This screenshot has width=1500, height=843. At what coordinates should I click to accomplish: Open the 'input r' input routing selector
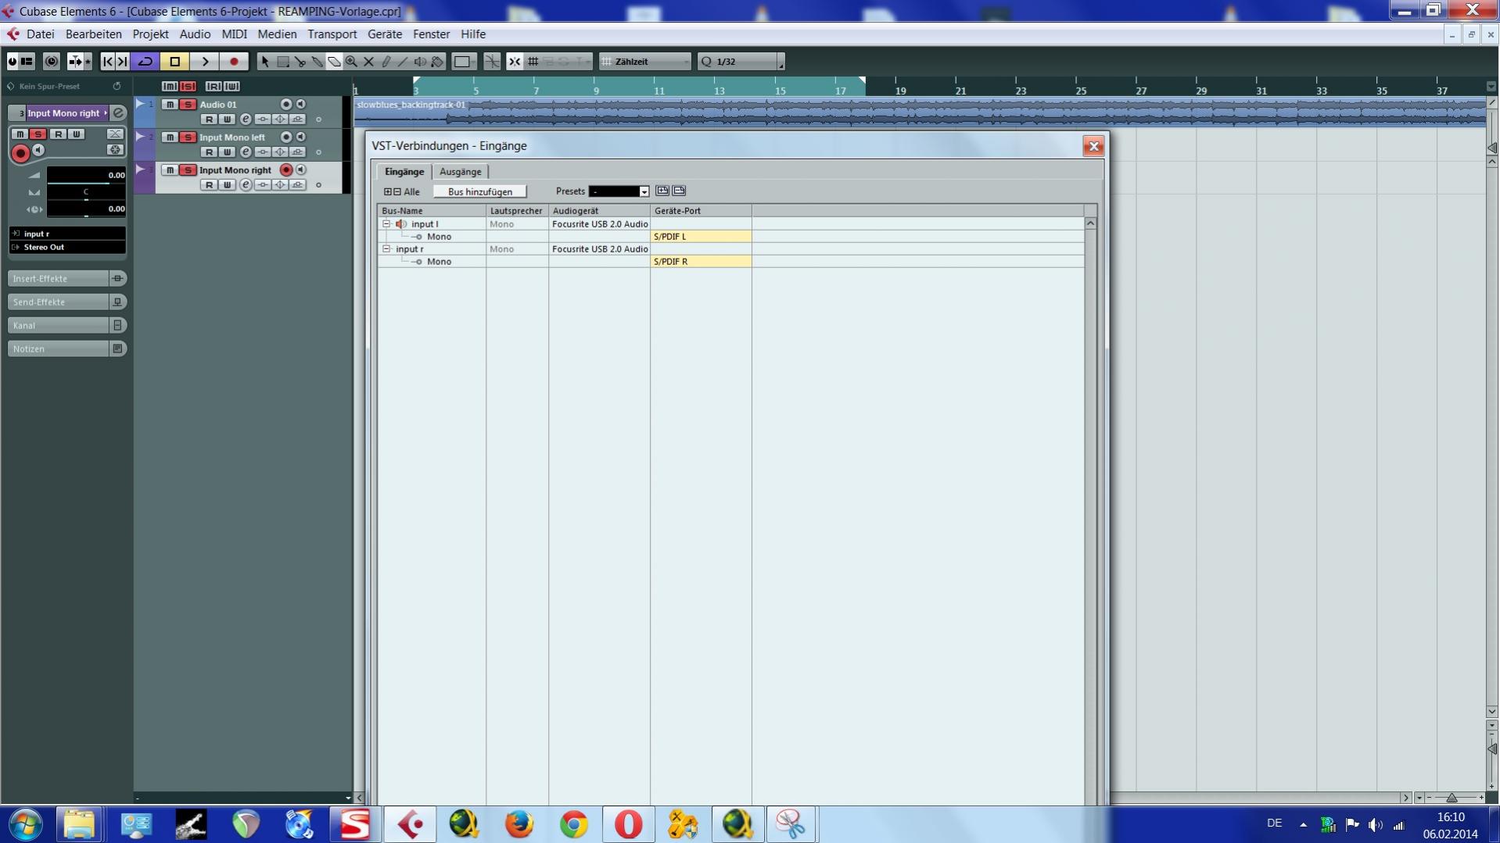[x=67, y=234]
